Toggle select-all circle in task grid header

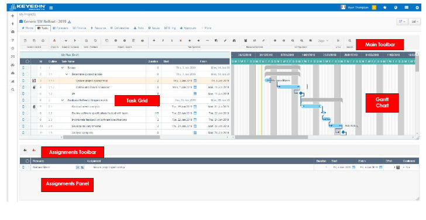(x=27, y=61)
